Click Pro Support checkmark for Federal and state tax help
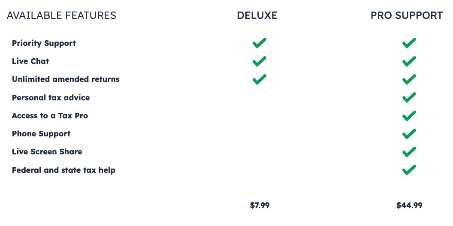Screen dimensions: 453x226 click(409, 170)
